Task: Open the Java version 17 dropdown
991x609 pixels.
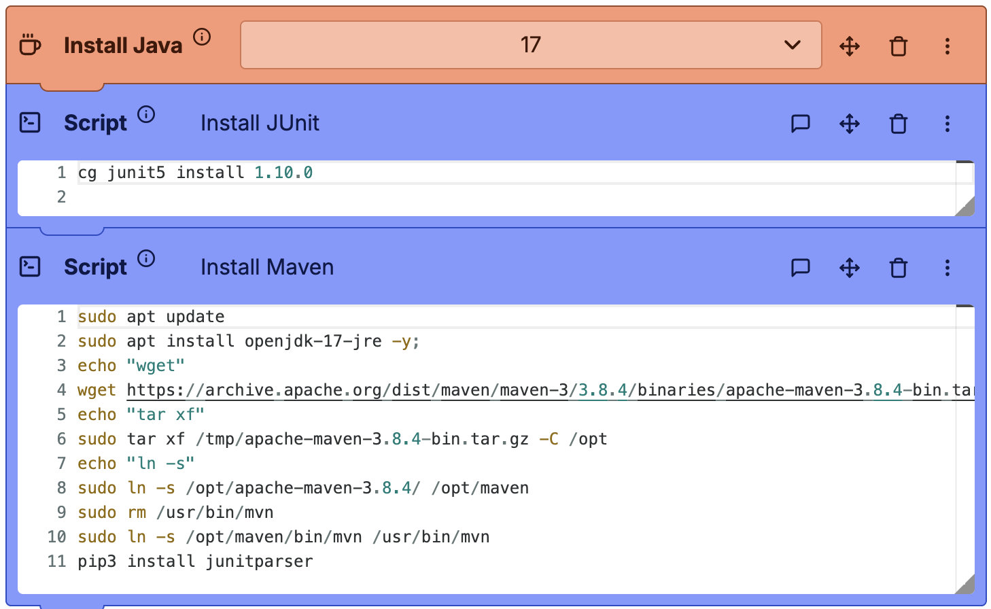Action: (530, 46)
